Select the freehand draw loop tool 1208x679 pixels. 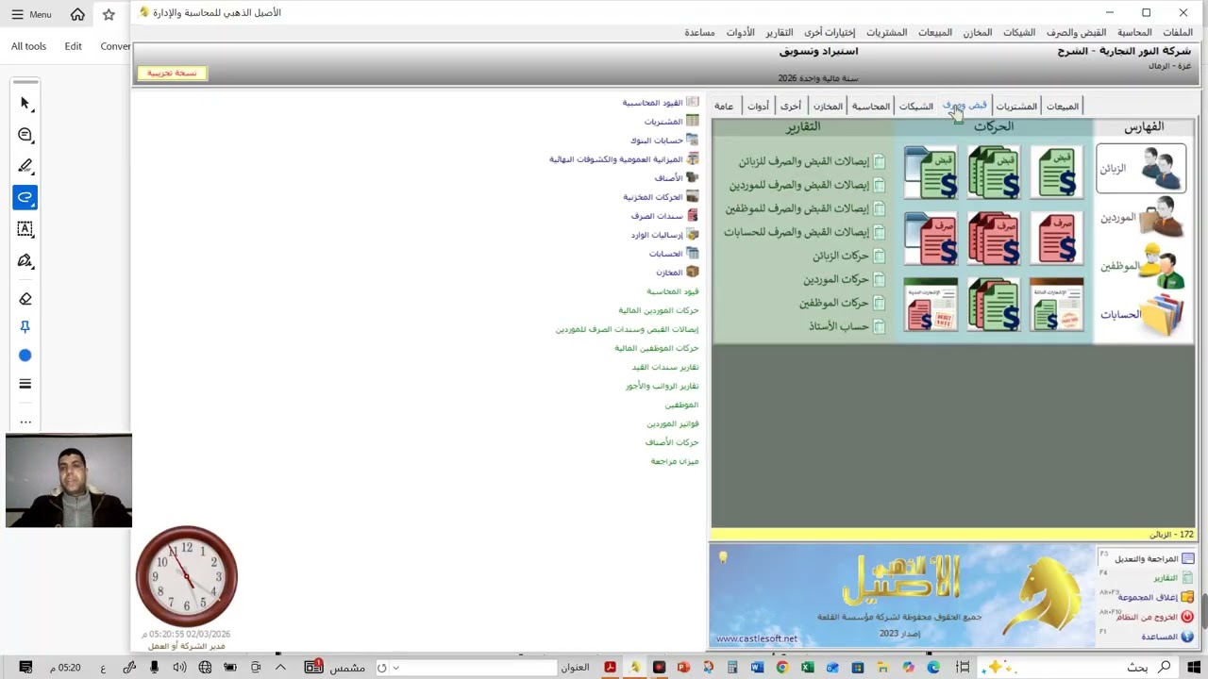[25, 197]
